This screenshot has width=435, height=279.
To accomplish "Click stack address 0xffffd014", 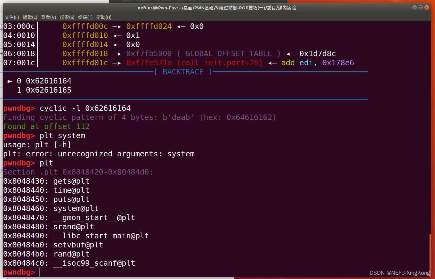I will click(x=85, y=45).
